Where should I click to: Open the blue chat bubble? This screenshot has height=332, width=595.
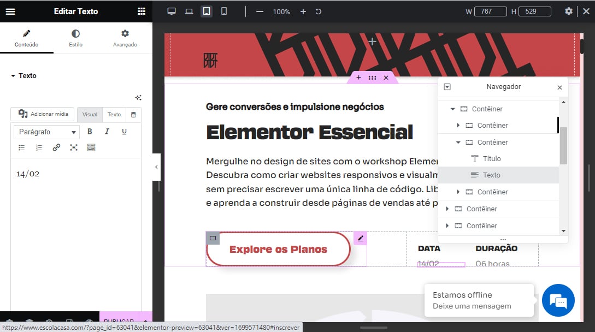coord(558,300)
